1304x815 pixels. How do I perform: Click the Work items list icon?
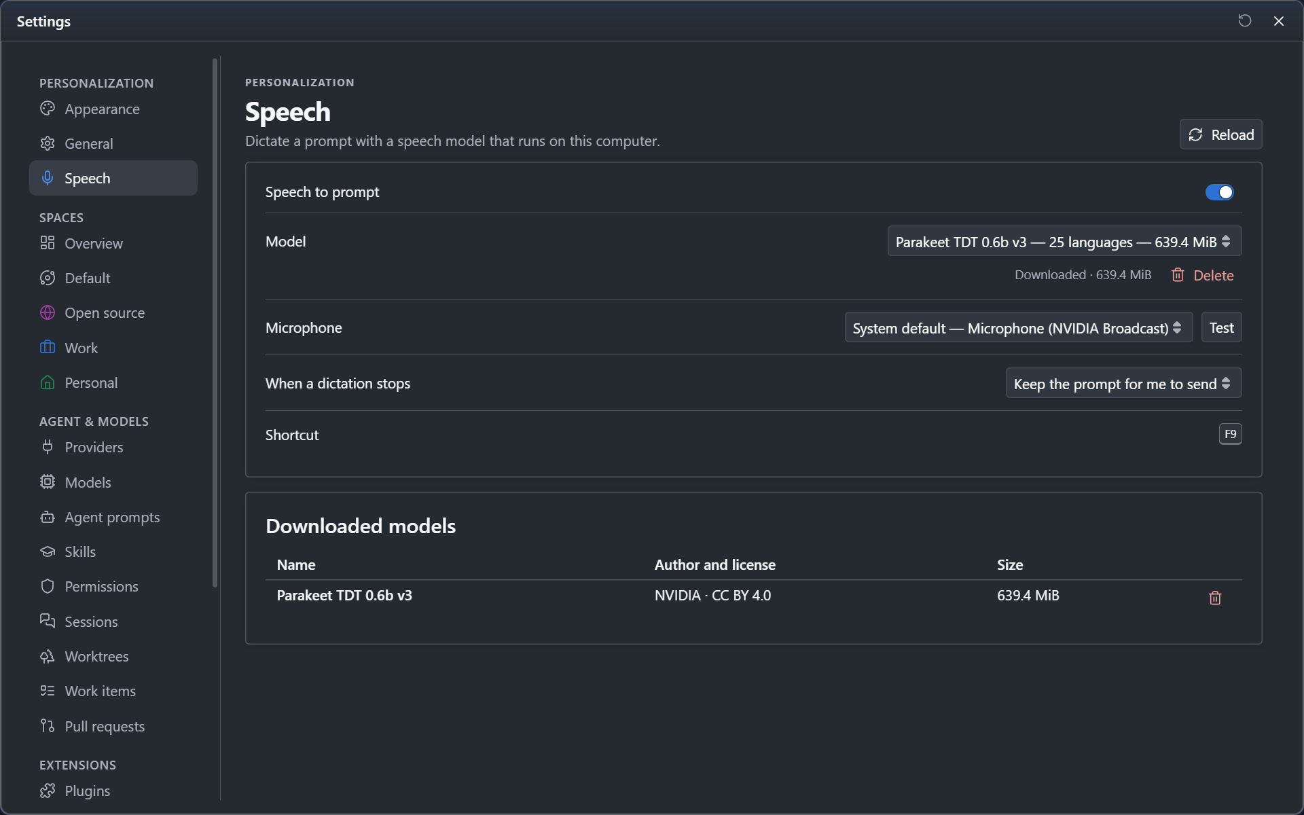click(x=48, y=691)
